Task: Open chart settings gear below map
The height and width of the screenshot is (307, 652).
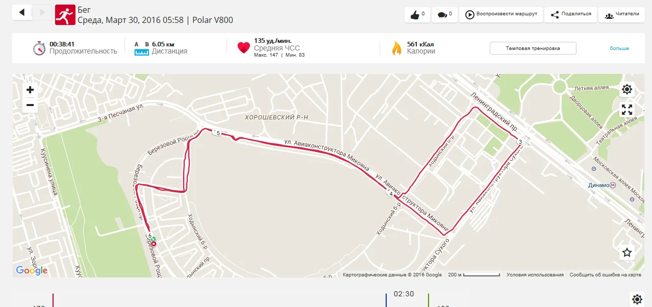Action: point(637,299)
